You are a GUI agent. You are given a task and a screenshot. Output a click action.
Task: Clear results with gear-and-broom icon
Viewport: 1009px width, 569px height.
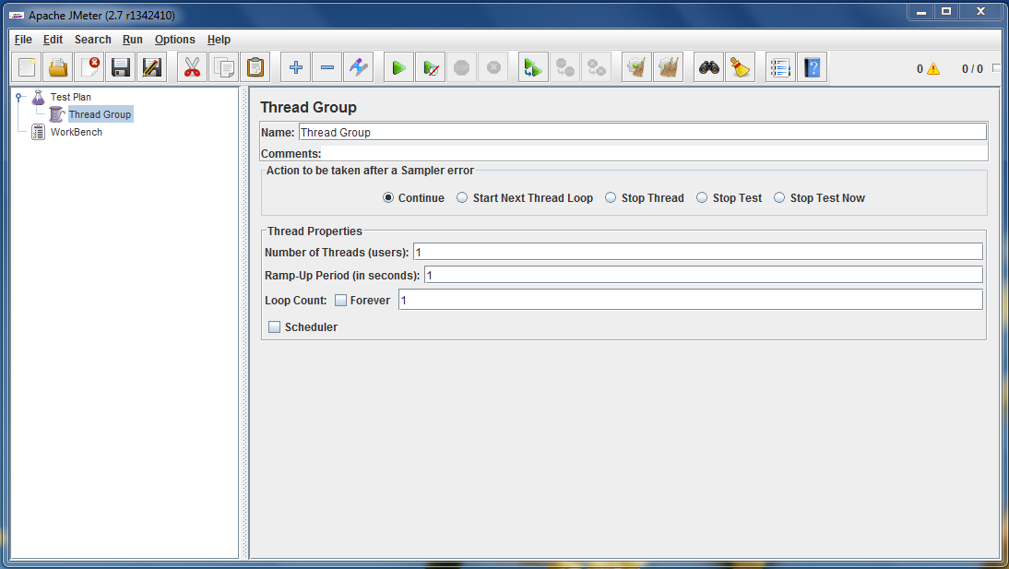pyautogui.click(x=637, y=67)
